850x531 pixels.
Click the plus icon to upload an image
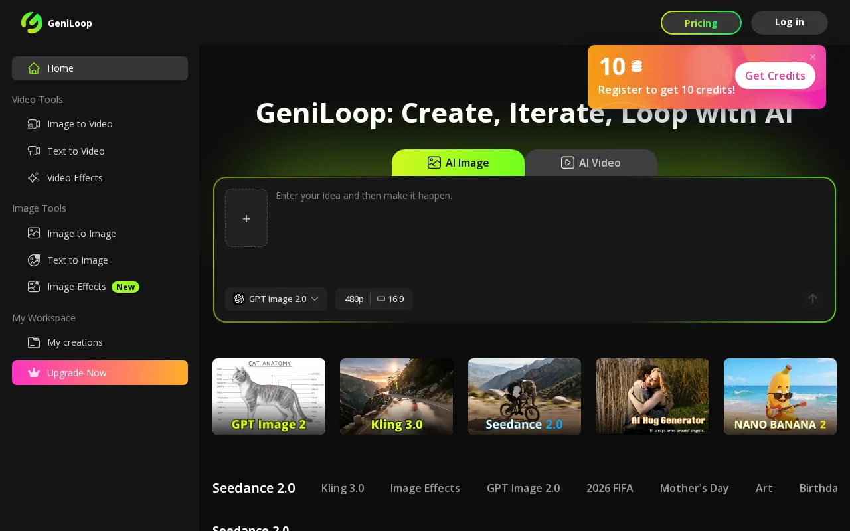[246, 218]
